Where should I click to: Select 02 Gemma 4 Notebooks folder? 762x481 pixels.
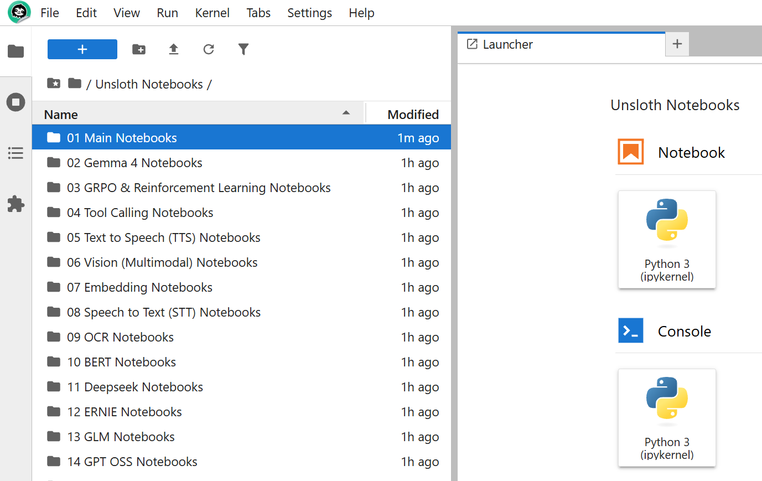click(x=241, y=162)
